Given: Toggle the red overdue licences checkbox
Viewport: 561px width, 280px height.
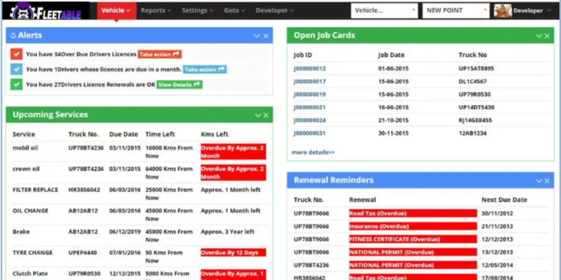Looking at the screenshot, I should (16, 54).
